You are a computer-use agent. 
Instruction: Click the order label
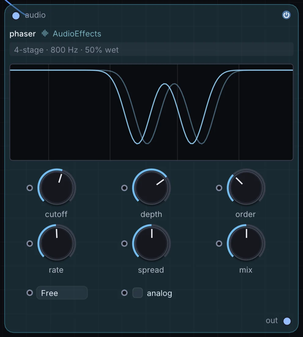click(x=246, y=214)
